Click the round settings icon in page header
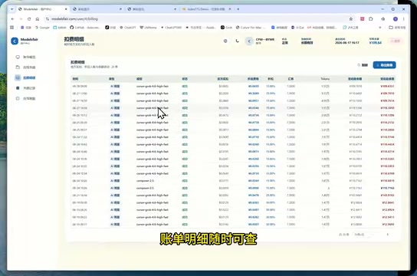 coord(225,41)
